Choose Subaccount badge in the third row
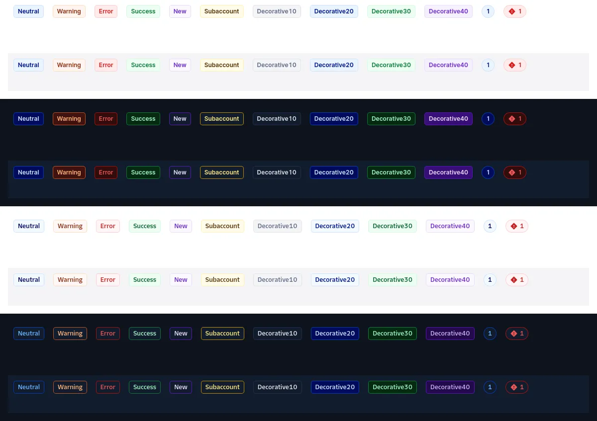Viewport: 597px width, 421px height. pos(222,119)
